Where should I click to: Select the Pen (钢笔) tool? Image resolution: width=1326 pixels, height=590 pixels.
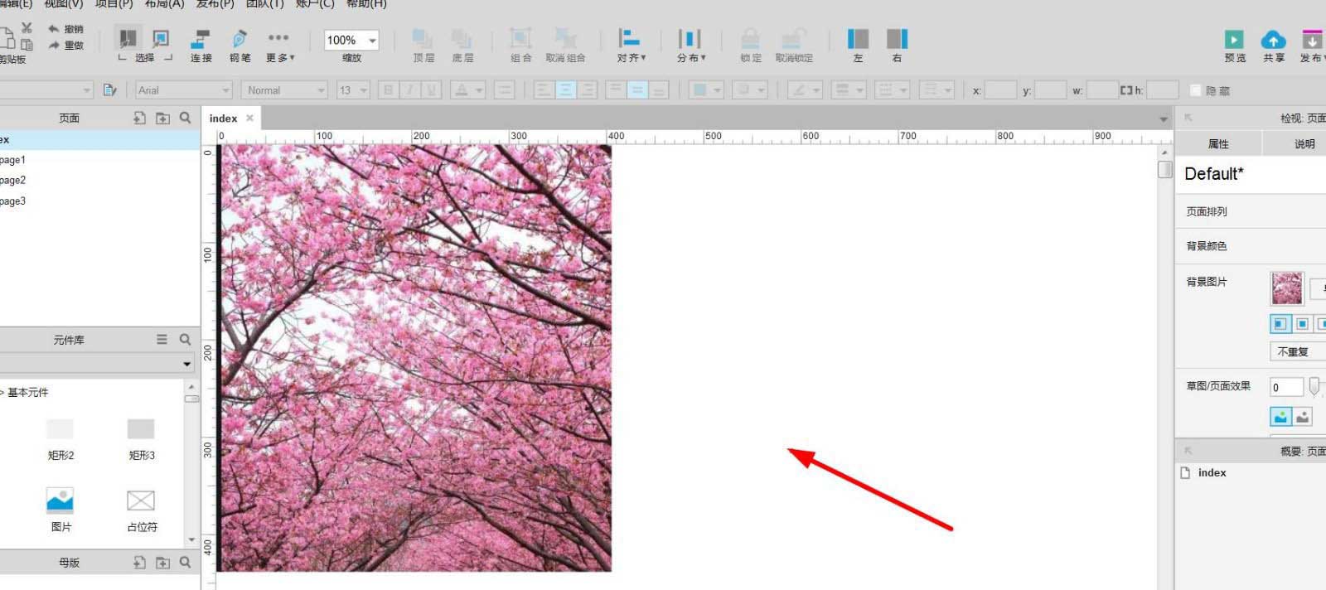point(240,40)
